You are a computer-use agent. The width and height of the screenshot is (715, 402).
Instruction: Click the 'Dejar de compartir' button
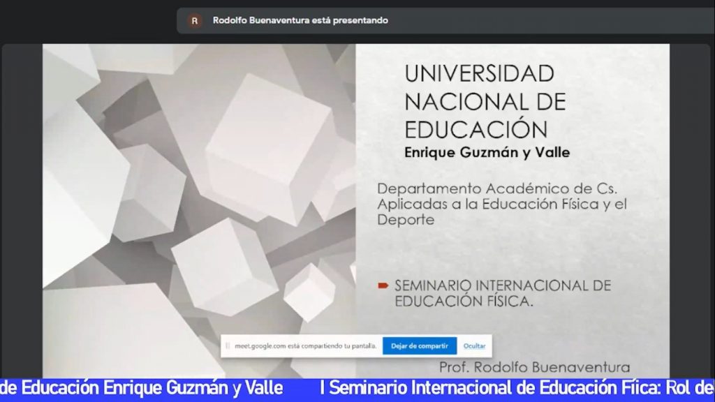[420, 346]
